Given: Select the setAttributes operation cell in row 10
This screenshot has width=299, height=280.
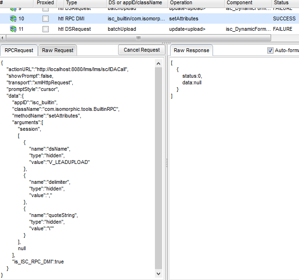Looking at the screenshot, I should [x=184, y=18].
